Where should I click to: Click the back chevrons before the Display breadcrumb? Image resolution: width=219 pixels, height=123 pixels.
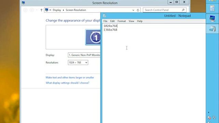click(50, 10)
